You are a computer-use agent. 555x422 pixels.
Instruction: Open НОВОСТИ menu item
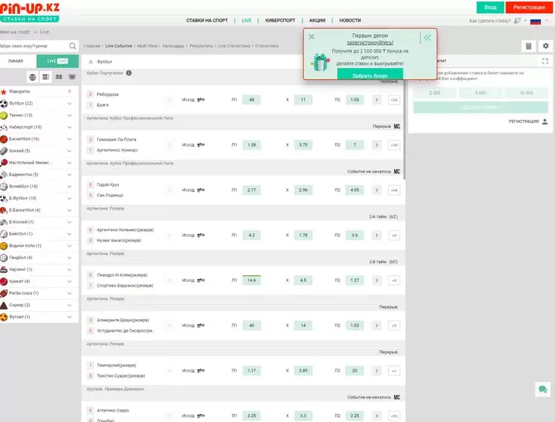click(350, 21)
